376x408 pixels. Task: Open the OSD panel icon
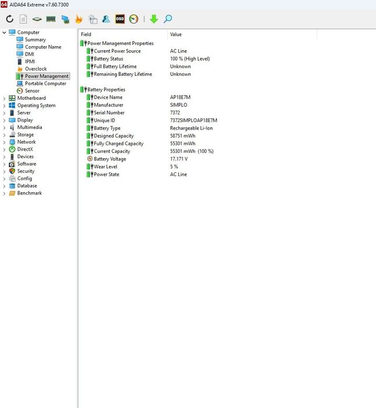(120, 19)
